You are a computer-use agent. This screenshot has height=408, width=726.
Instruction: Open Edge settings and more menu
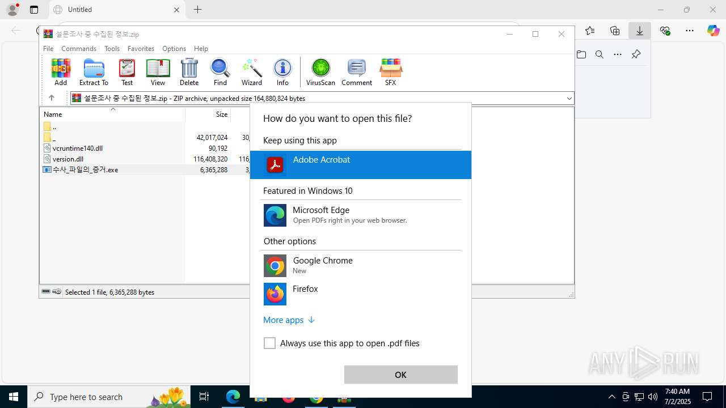(x=690, y=31)
